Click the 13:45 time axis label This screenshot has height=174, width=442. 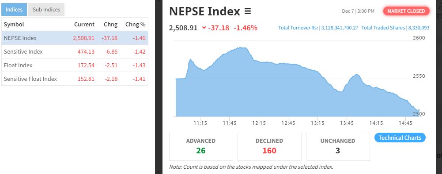click(347, 123)
